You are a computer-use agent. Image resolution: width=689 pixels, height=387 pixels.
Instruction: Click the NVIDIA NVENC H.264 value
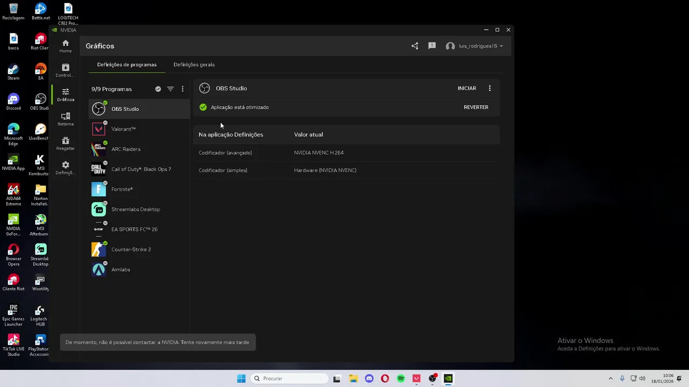point(319,153)
